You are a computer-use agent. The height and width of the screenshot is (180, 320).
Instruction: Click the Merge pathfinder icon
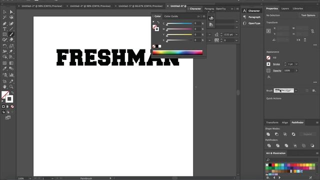tap(286, 145)
